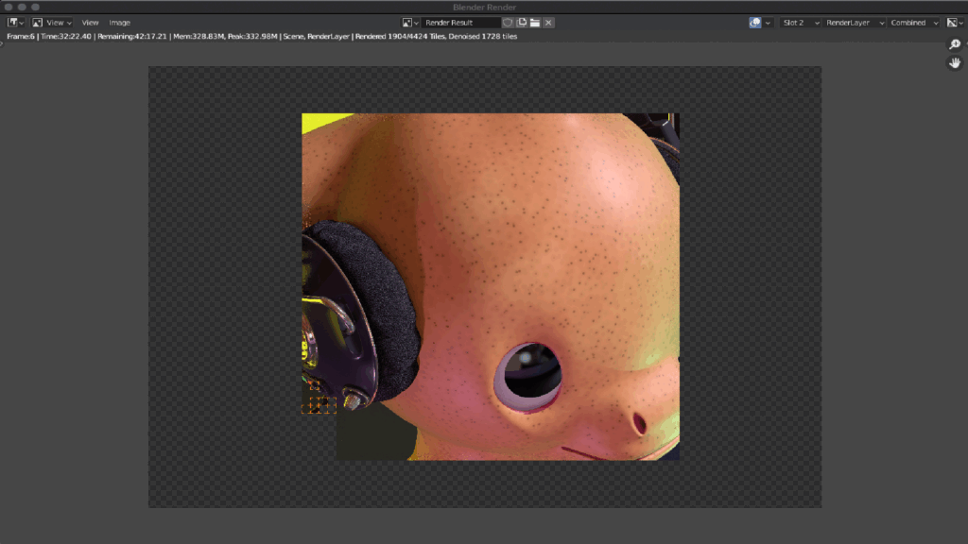The width and height of the screenshot is (968, 544).
Task: Click the Render Result name field
Action: 463,23
